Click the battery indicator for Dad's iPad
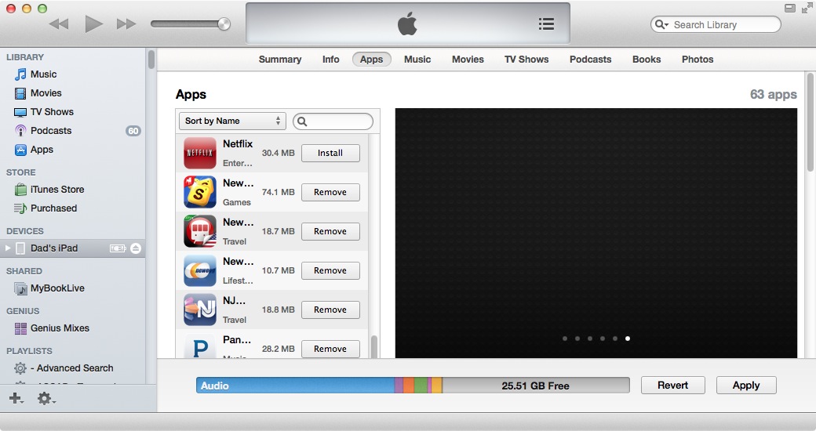This screenshot has height=431, width=816. (x=118, y=248)
